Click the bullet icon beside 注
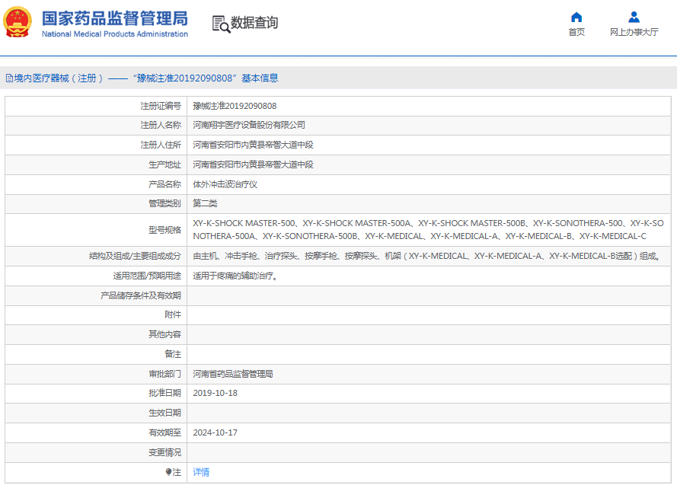 coord(168,472)
